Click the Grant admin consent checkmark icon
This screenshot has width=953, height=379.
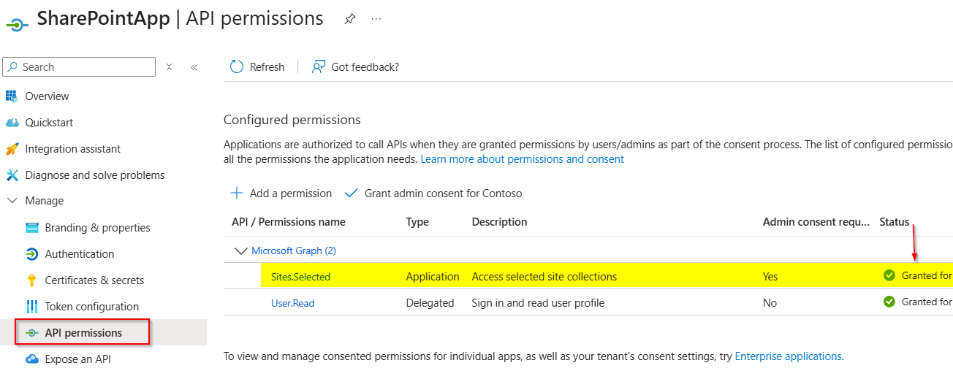click(x=352, y=194)
